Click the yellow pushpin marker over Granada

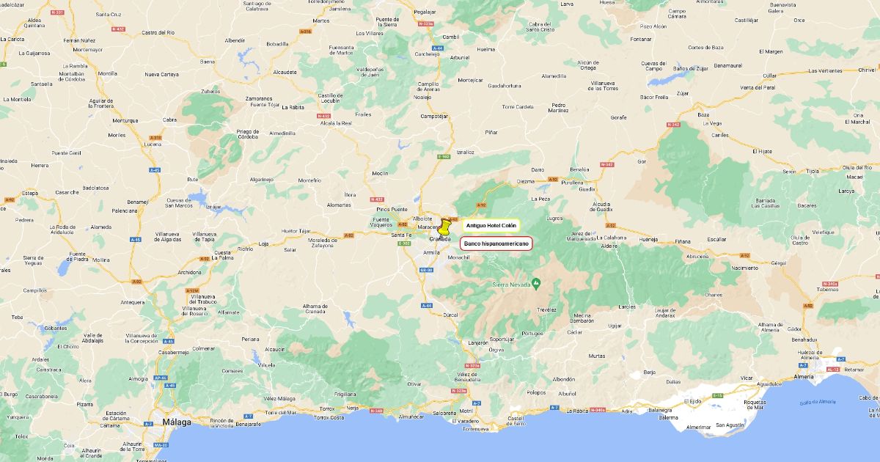[x=444, y=227]
